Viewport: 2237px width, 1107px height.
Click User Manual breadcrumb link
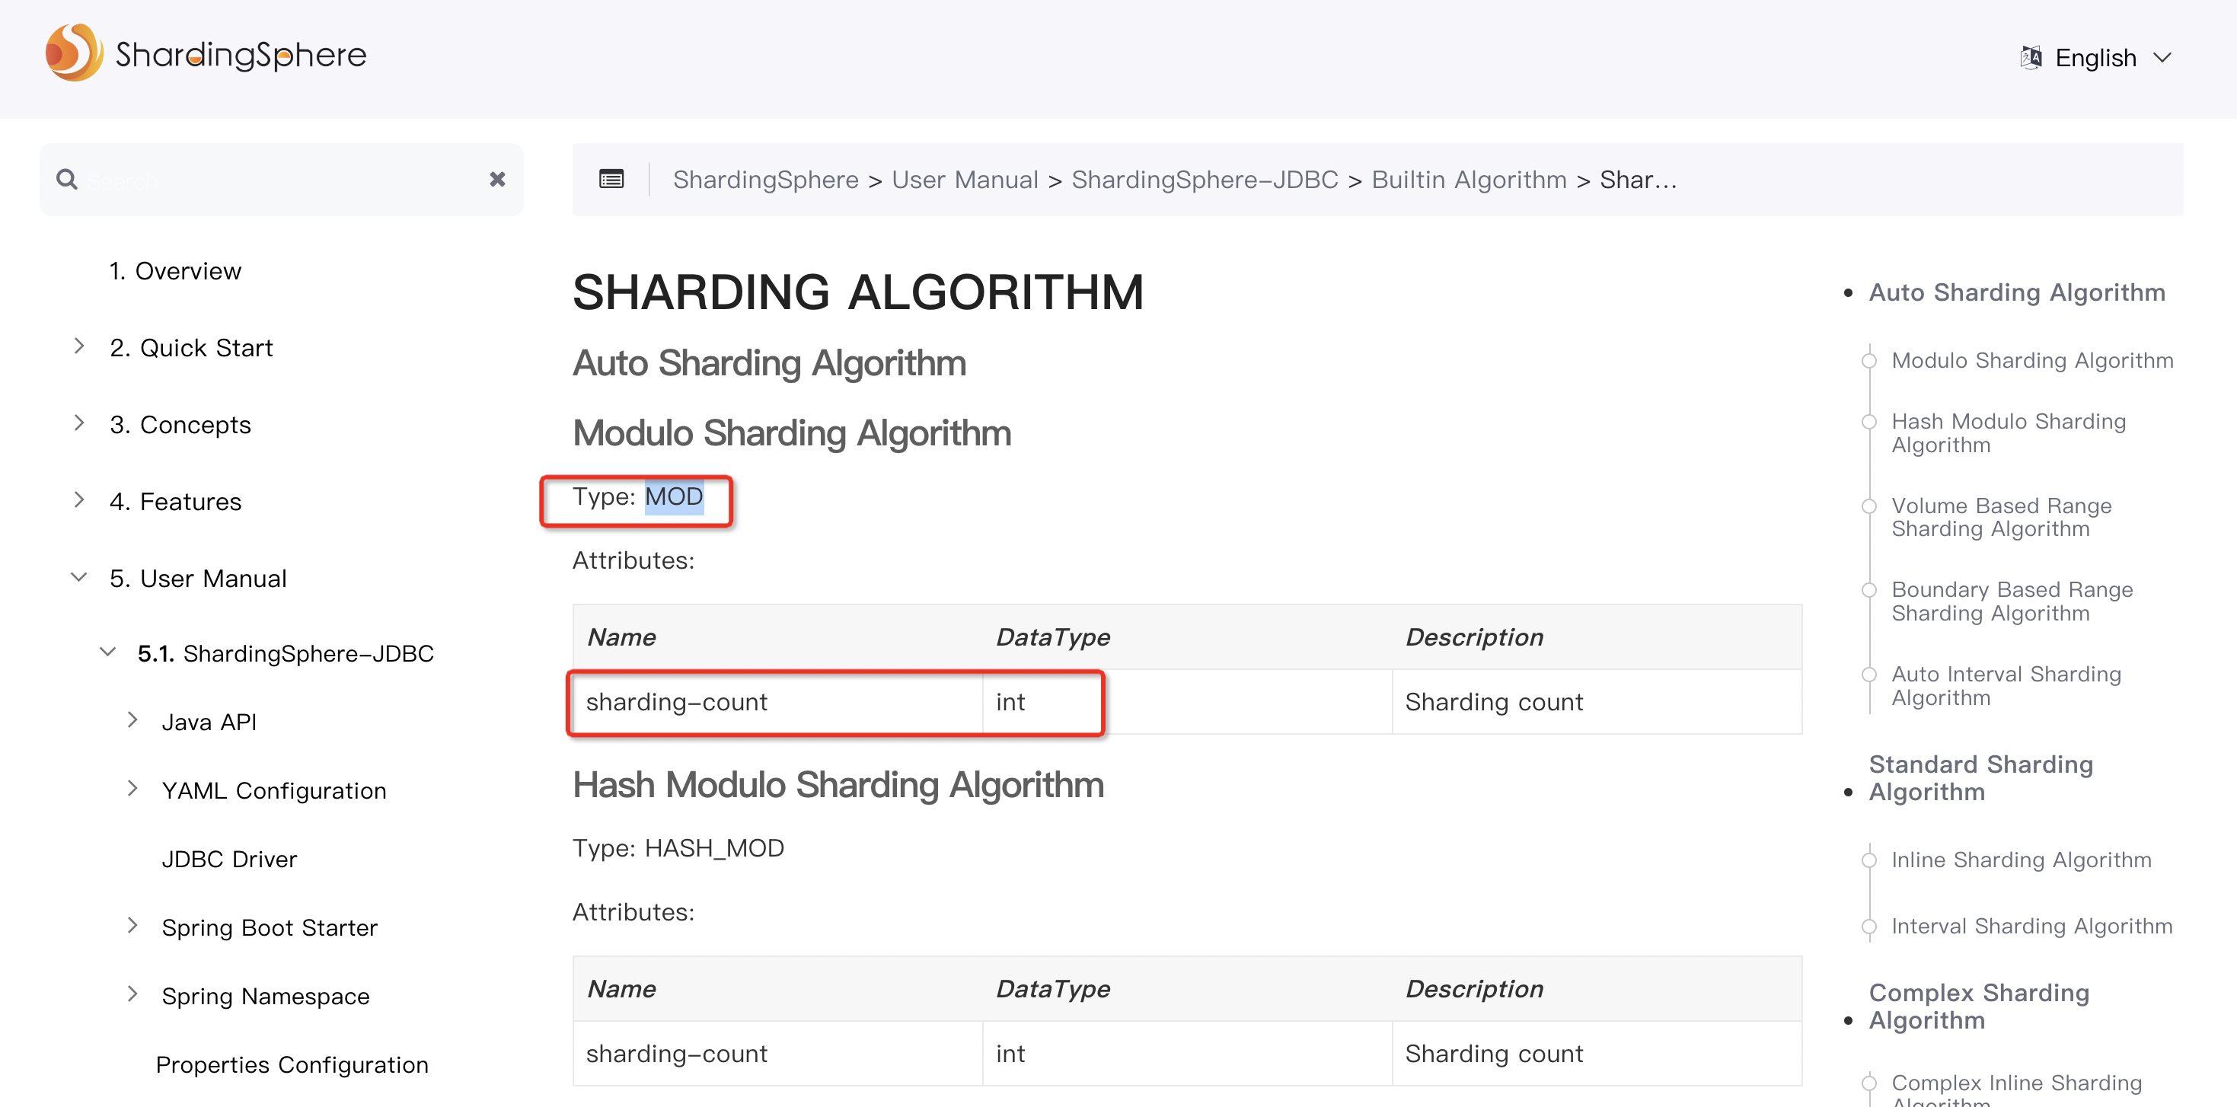pyautogui.click(x=964, y=180)
